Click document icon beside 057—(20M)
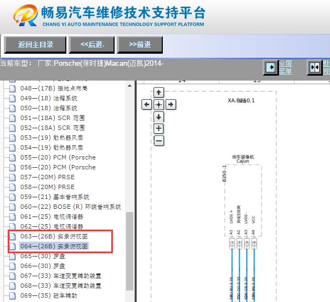 tap(13, 177)
